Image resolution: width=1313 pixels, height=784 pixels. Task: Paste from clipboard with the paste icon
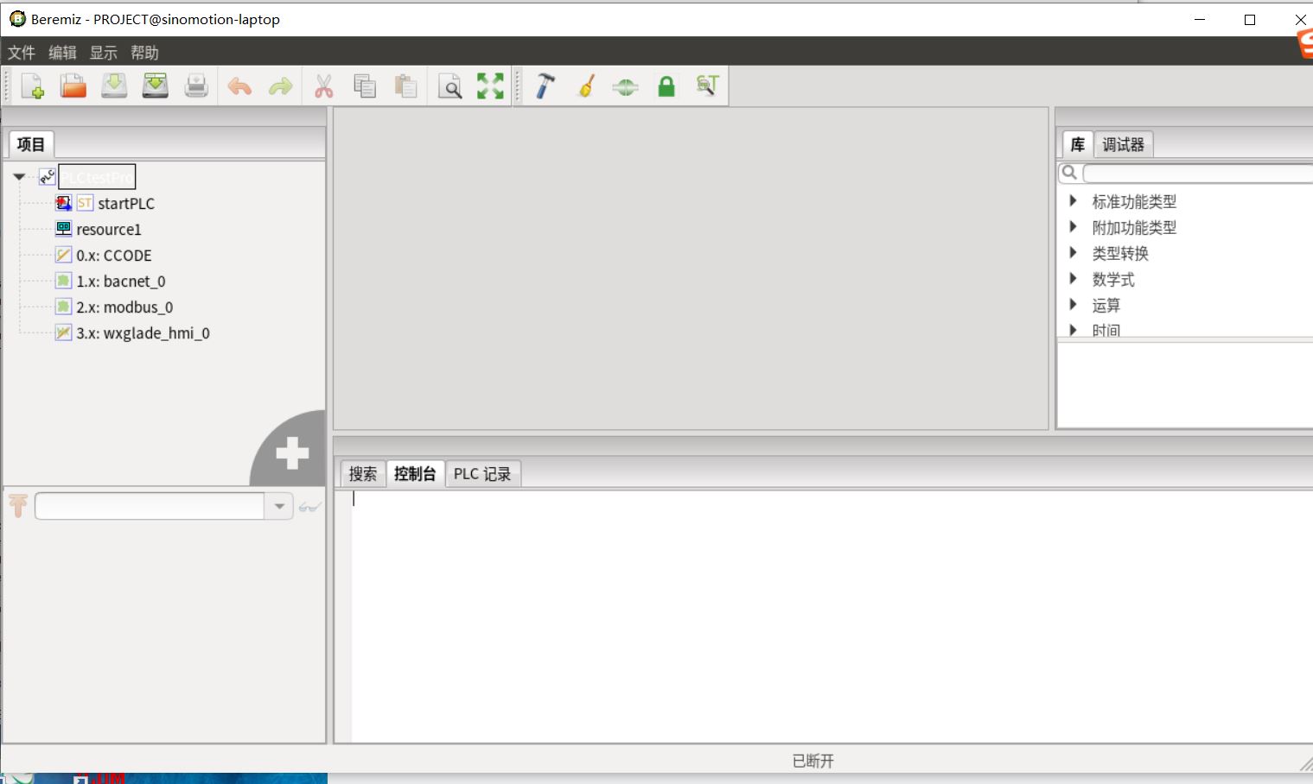(x=406, y=85)
